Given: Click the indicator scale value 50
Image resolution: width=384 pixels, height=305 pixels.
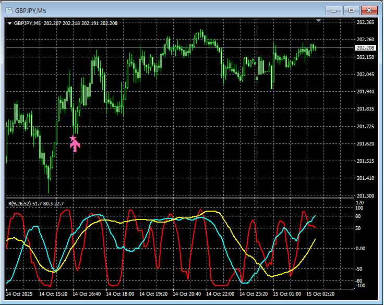Looking at the screenshot, I should (x=358, y=228).
